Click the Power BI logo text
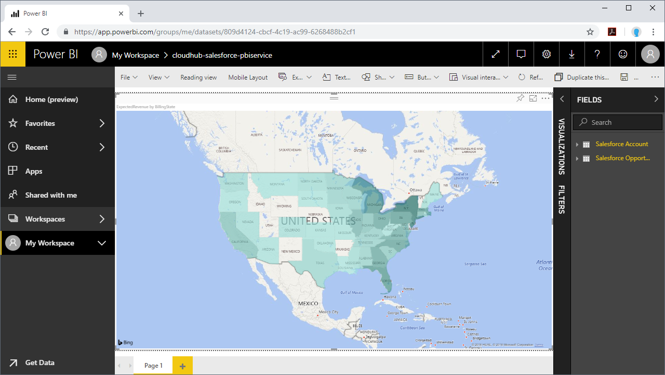 click(56, 54)
